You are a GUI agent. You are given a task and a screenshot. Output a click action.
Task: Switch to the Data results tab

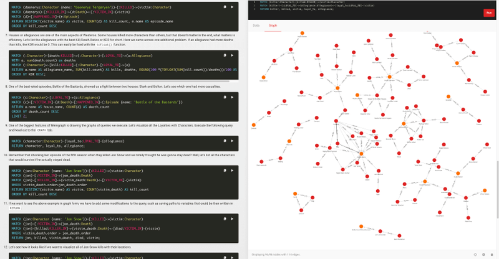click(x=256, y=26)
